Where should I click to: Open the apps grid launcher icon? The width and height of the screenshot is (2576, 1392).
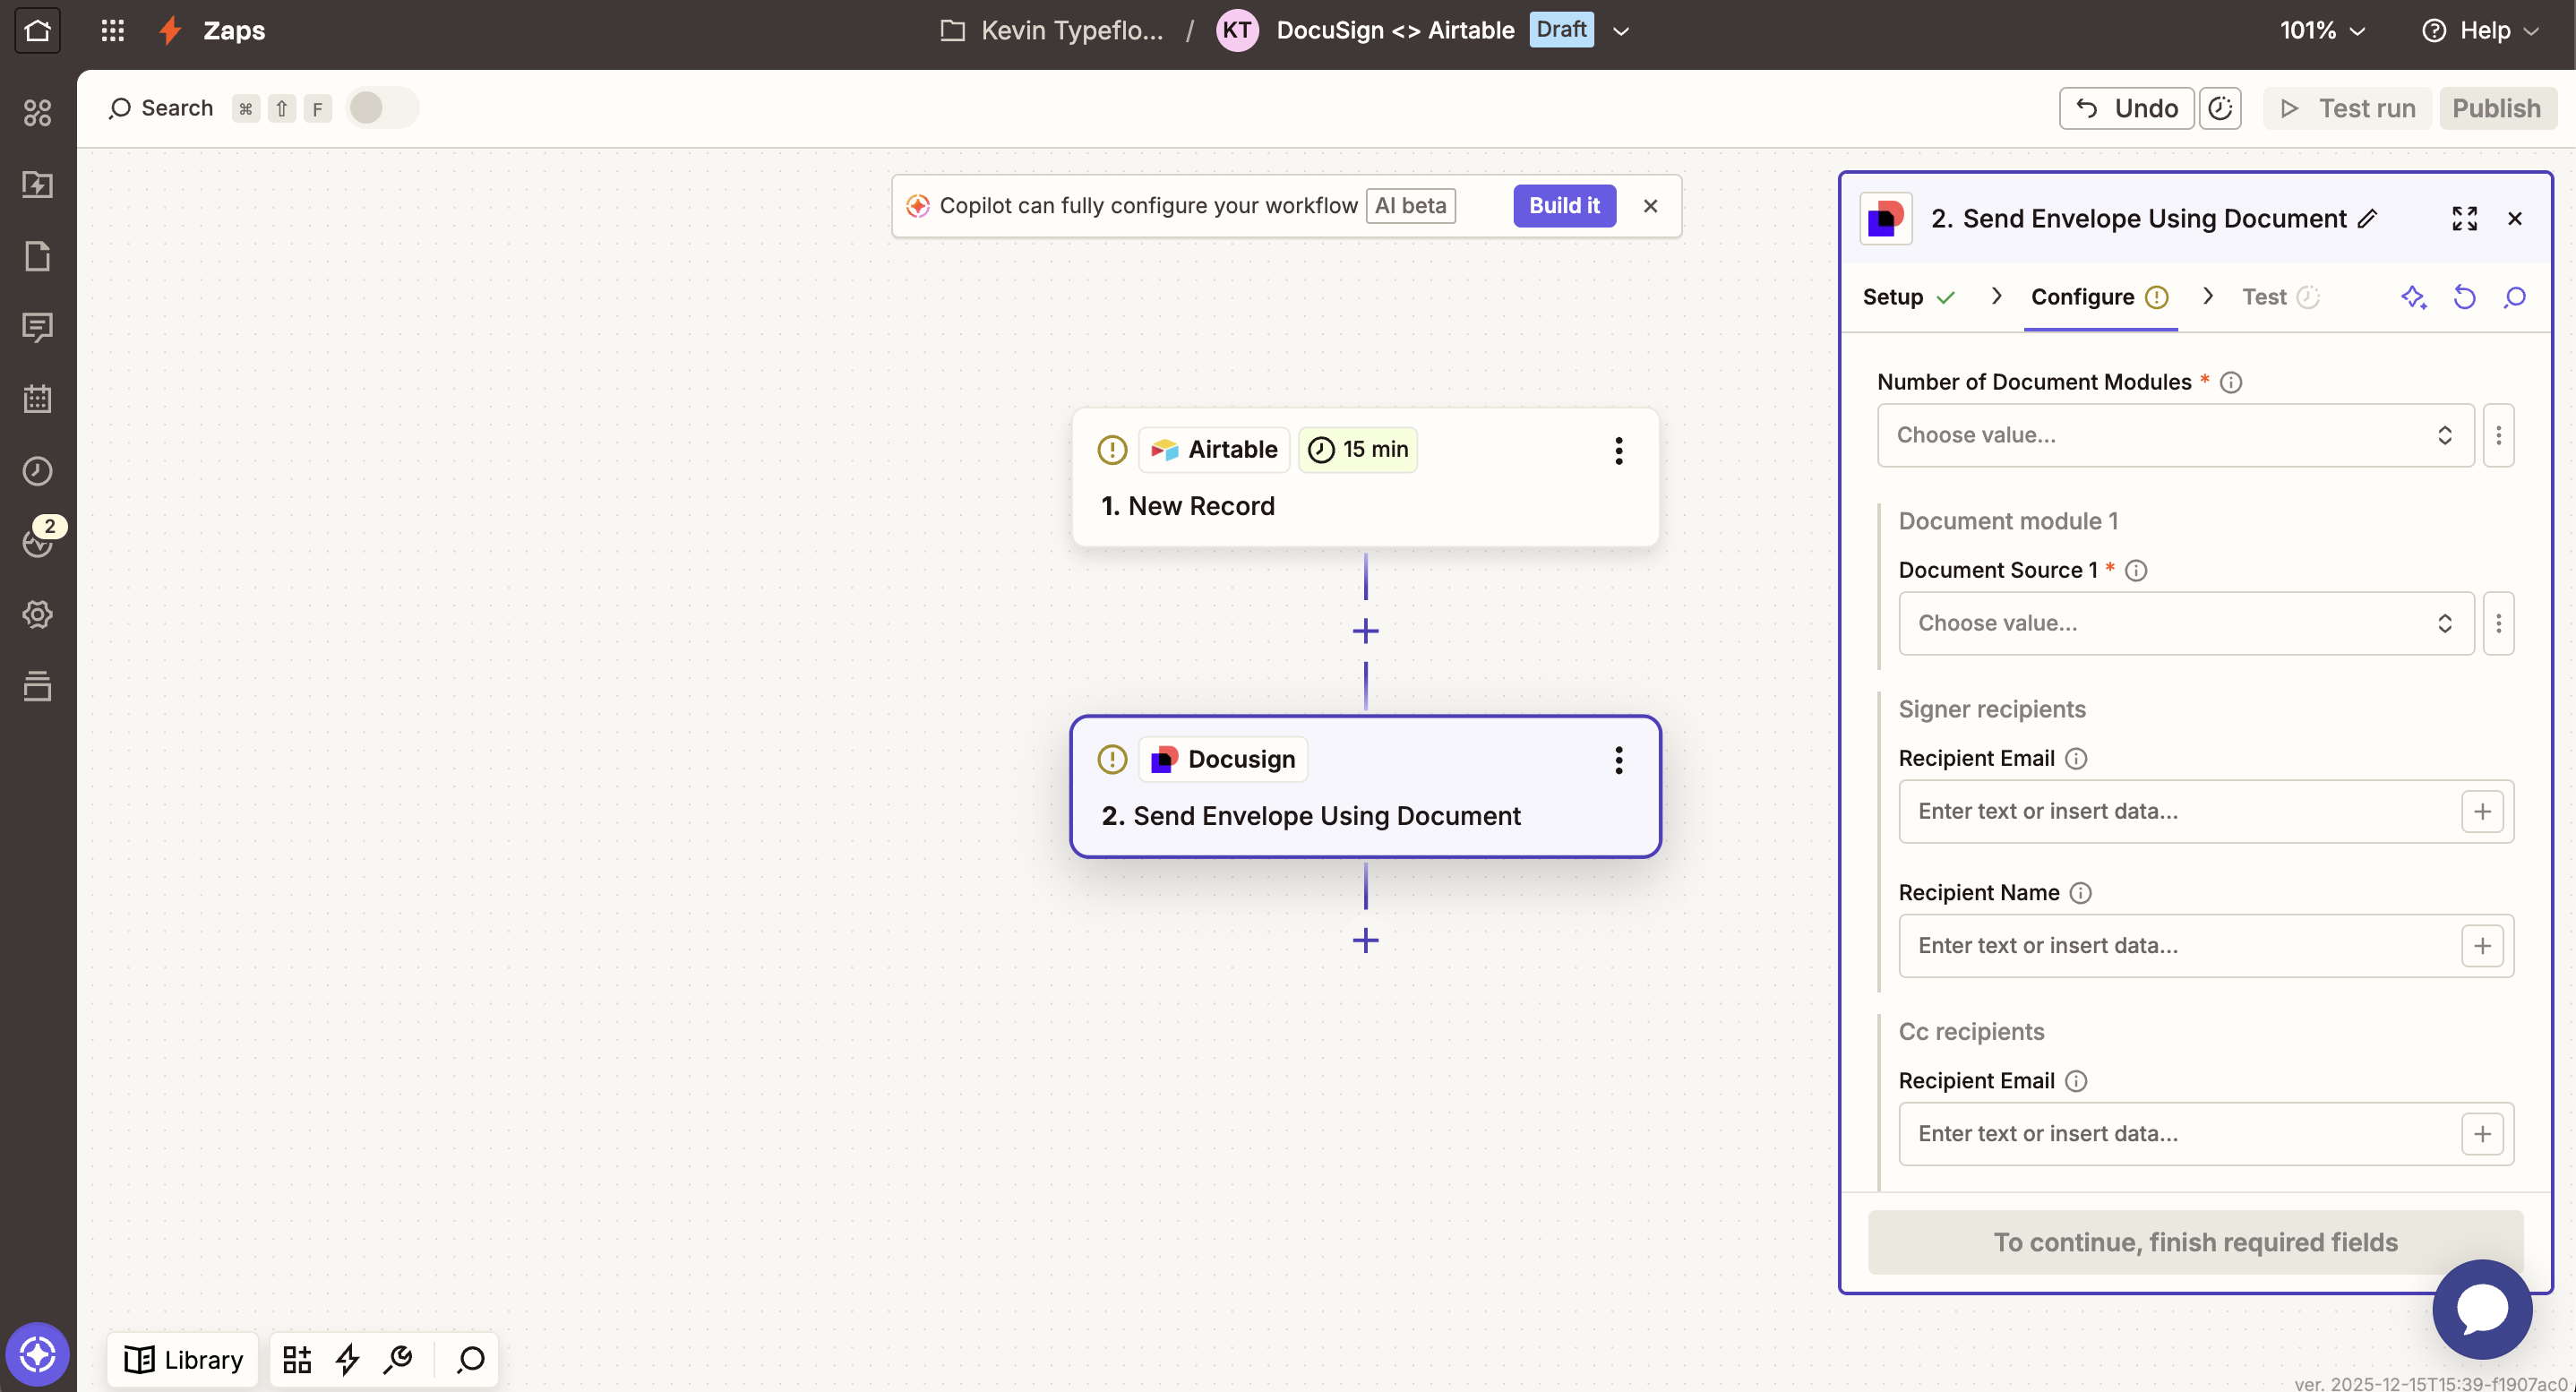(112, 30)
